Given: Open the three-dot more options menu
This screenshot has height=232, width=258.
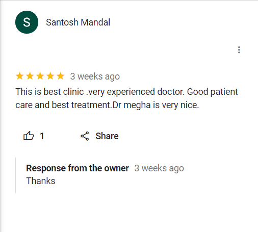Looking at the screenshot, I should tap(239, 50).
